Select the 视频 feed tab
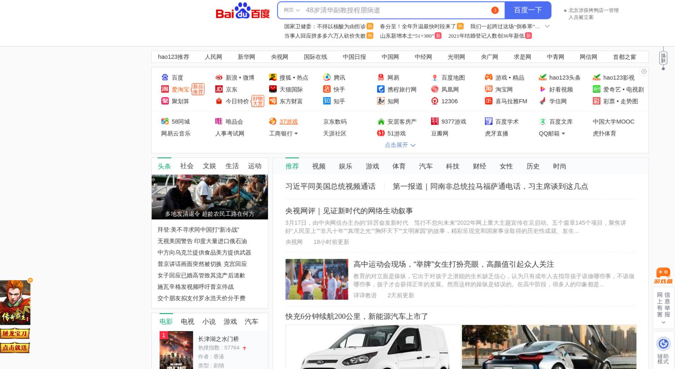 319,166
